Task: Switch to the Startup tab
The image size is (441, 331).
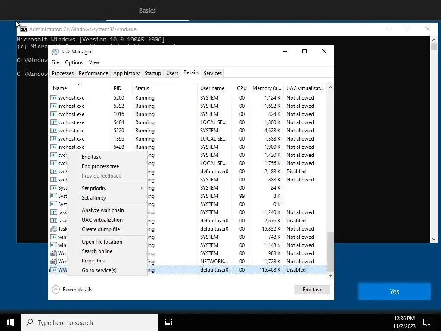Action: (153, 73)
